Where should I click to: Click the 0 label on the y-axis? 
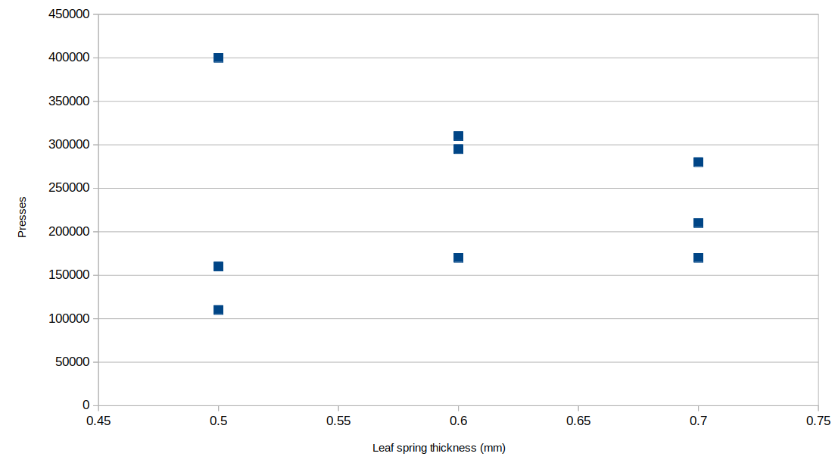pyautogui.click(x=86, y=405)
